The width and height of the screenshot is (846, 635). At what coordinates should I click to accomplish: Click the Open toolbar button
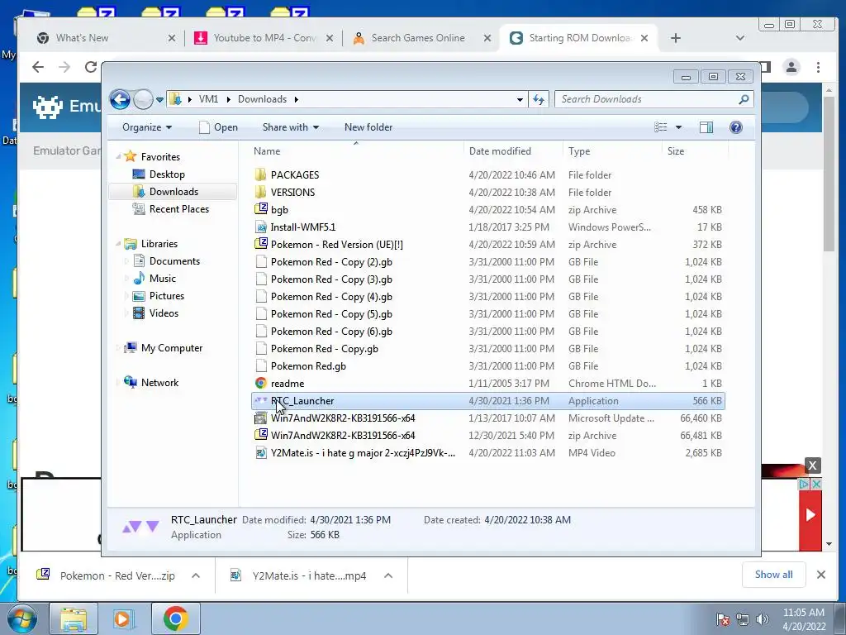point(218,127)
